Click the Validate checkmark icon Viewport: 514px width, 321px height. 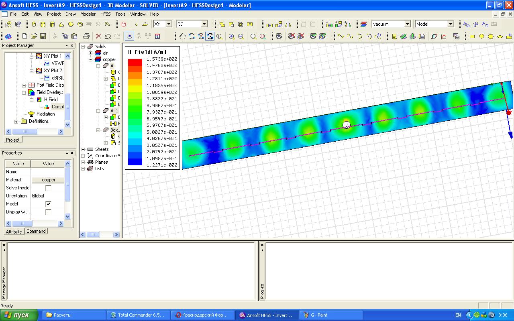click(x=404, y=37)
